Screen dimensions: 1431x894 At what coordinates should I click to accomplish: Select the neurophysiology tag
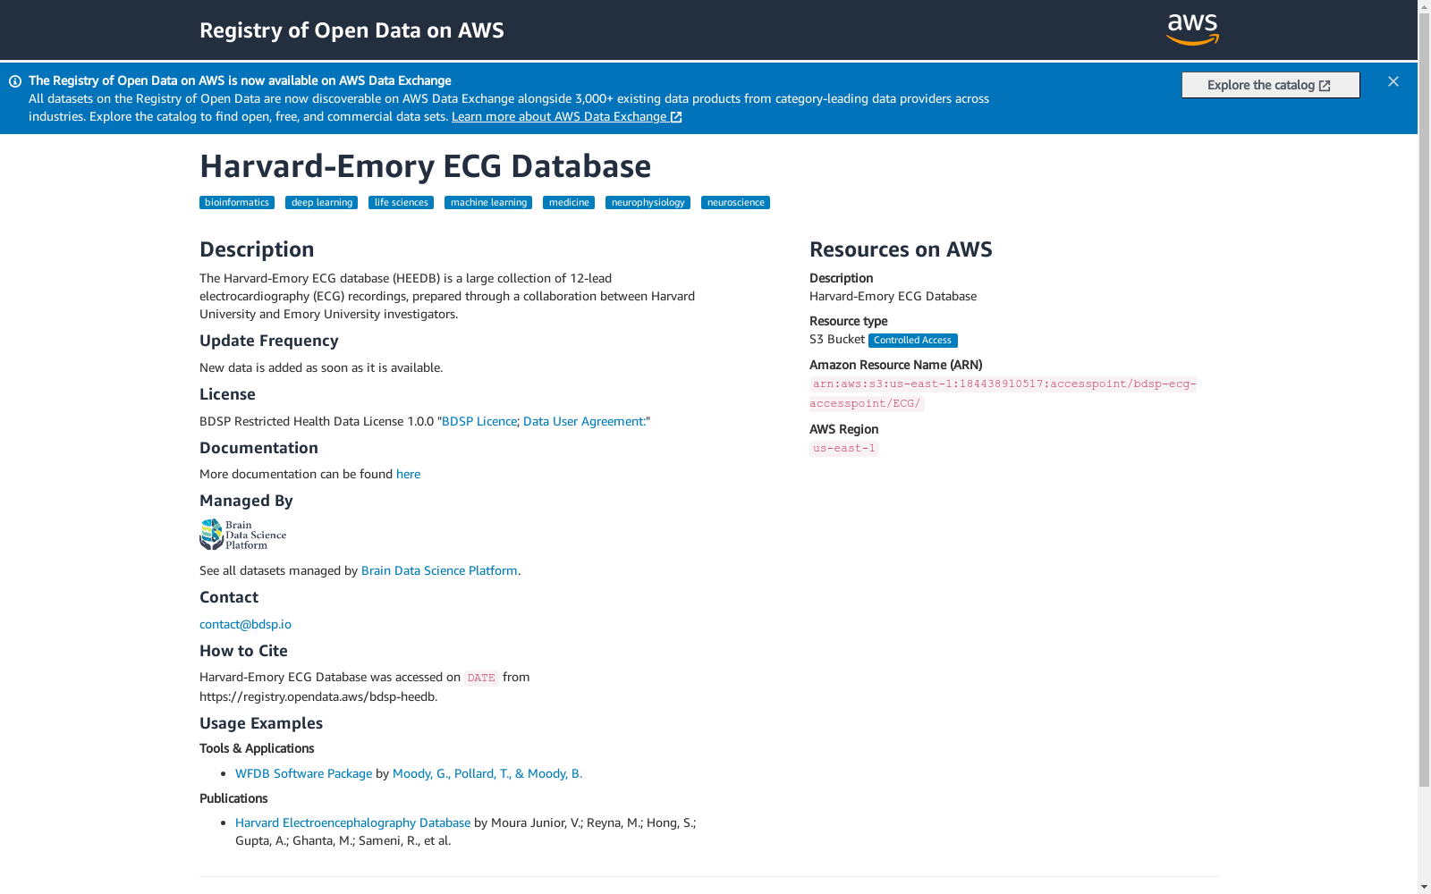(x=648, y=203)
